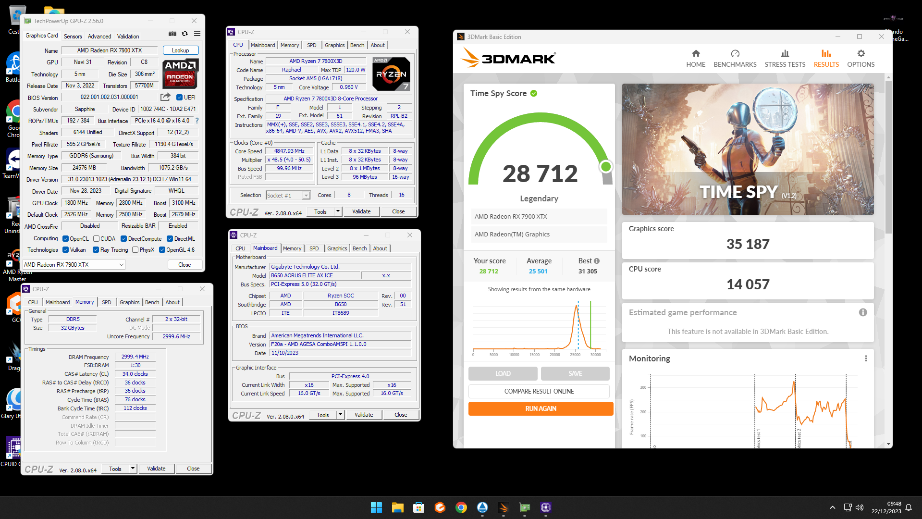This screenshot has height=519, width=922.
Task: Toggle the Vulkan checkbox
Action: [65, 250]
